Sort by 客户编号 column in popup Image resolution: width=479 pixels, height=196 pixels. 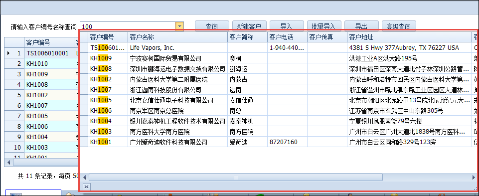(x=108, y=37)
